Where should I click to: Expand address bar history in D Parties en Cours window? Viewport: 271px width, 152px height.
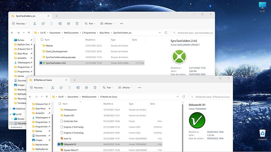click(x=178, y=97)
